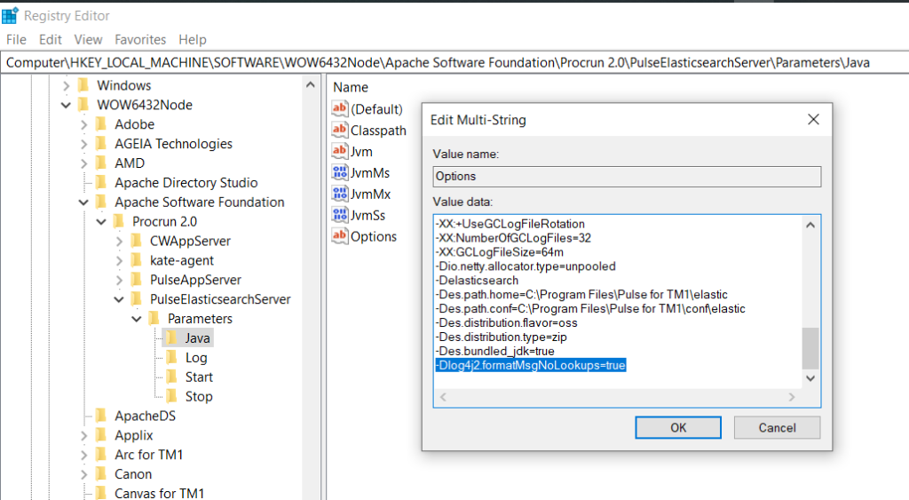Click the PulseElasticsearchServer folder icon
Screen dimensions: 909x500
[137, 299]
